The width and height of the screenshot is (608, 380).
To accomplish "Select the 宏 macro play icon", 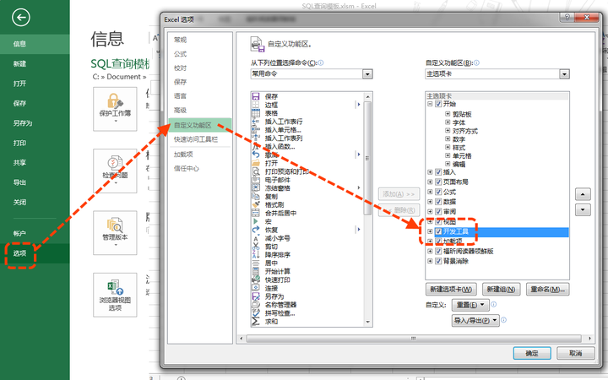I will click(256, 221).
